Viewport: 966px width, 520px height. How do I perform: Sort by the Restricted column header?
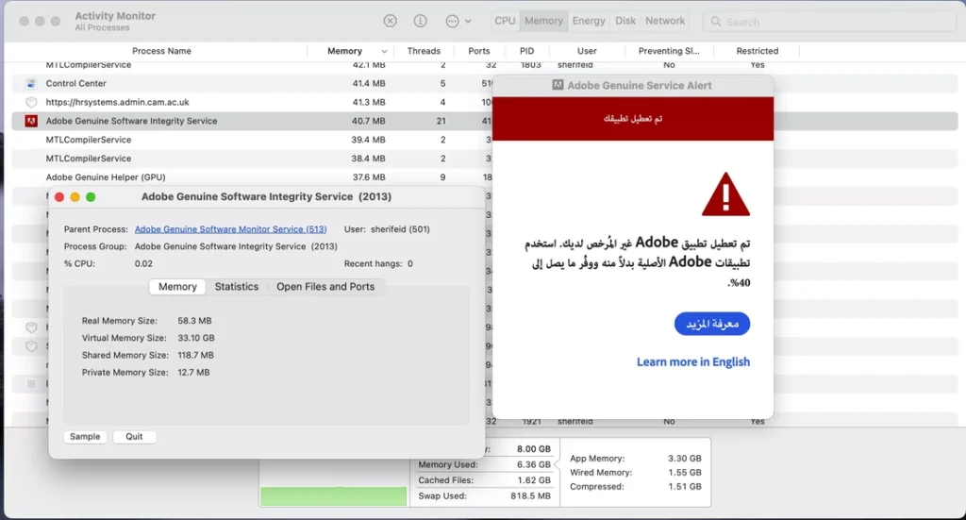(758, 51)
